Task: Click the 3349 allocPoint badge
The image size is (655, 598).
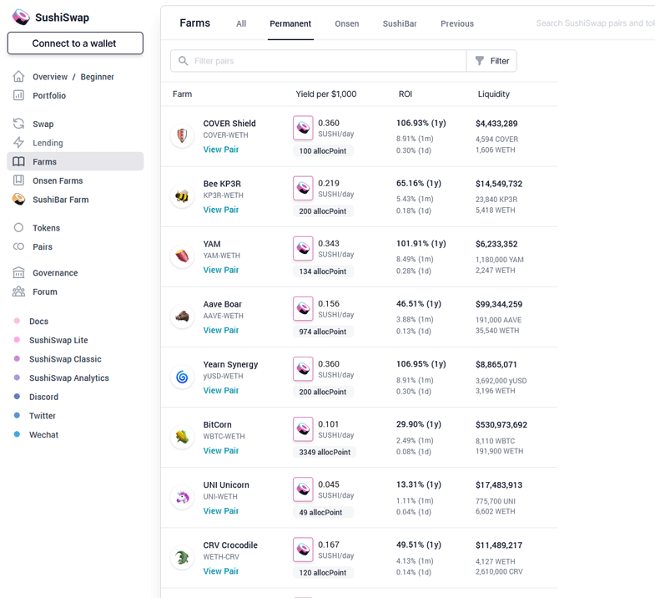Action: (x=325, y=452)
